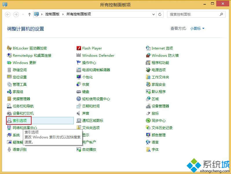Click the 键盘 icon
Viewport: 231px width, 174px height.
click(x=79, y=92)
